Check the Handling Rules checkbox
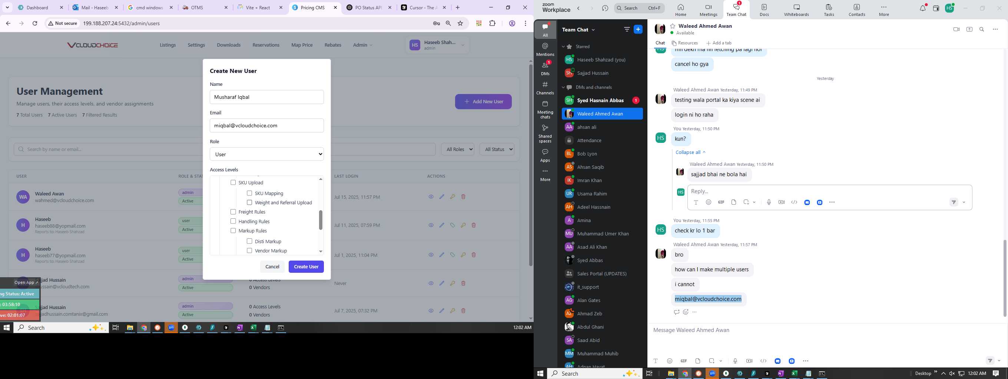This screenshot has width=1008, height=379. click(x=233, y=221)
